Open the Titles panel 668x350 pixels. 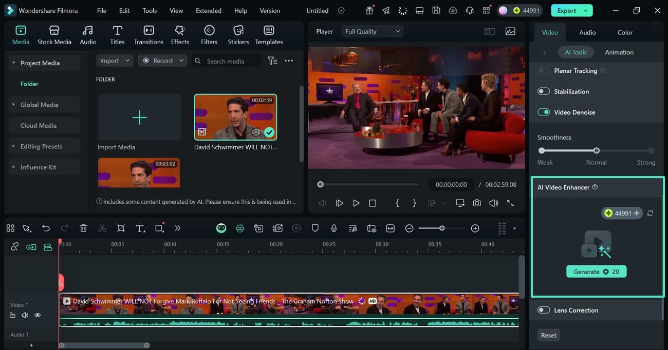tap(117, 35)
